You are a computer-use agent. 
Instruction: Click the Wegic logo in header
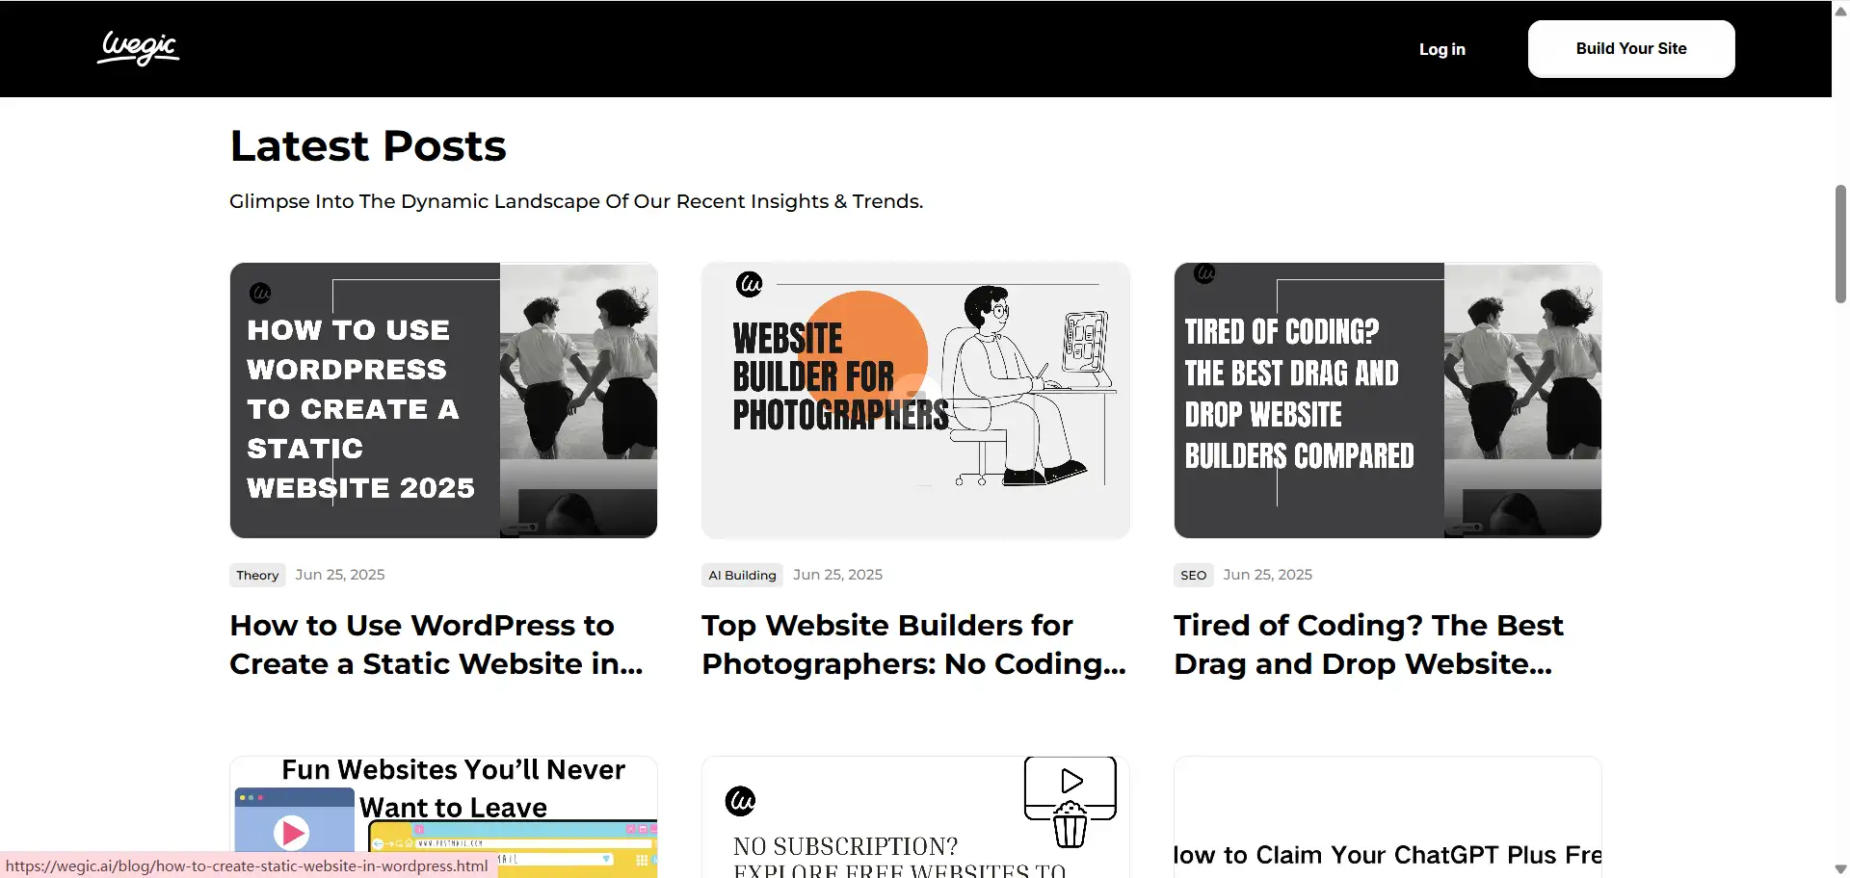point(139,48)
